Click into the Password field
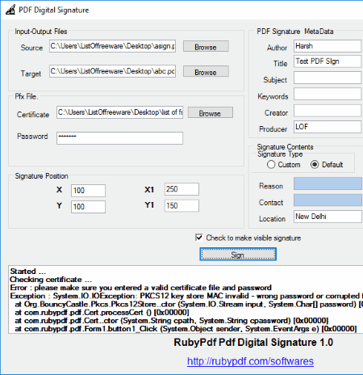Viewport: 363px width, 375px height. 119,138
